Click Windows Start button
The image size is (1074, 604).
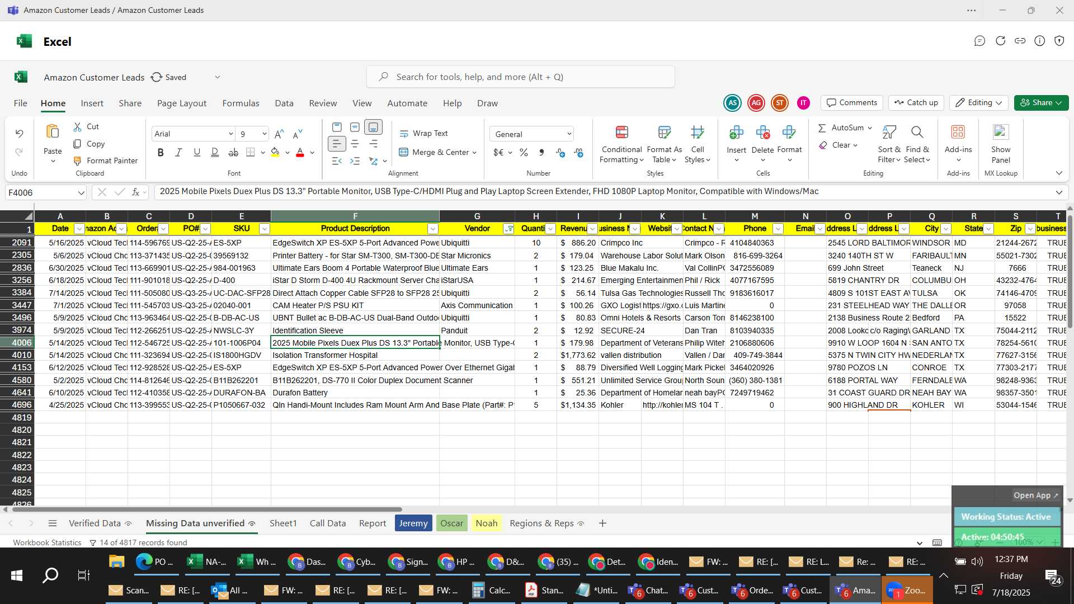click(x=17, y=575)
